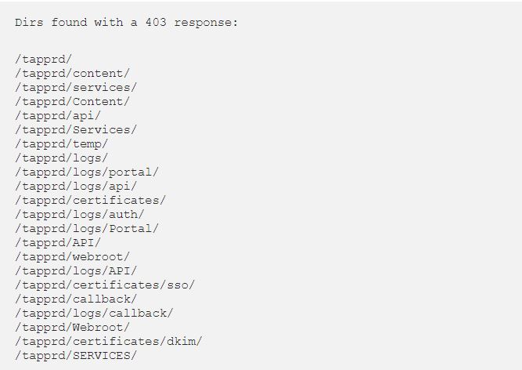Select the /tapprd/temp/ directory line
This screenshot has height=370, width=522.
(61, 144)
